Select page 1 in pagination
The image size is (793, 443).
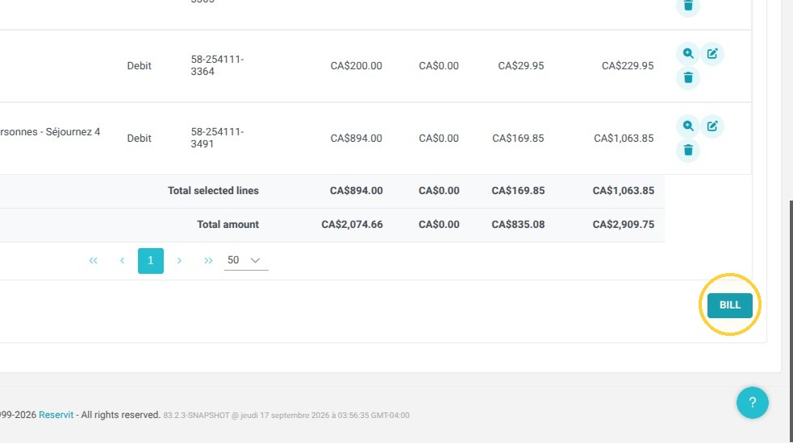pos(151,261)
